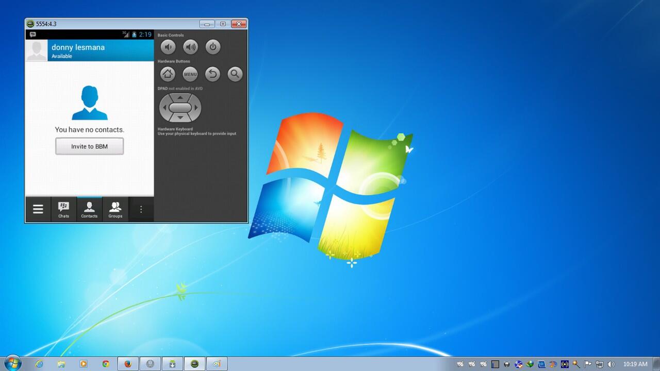Viewport: 660px width, 371px height.
Task: Open the Windows Start menu
Action: [x=12, y=363]
